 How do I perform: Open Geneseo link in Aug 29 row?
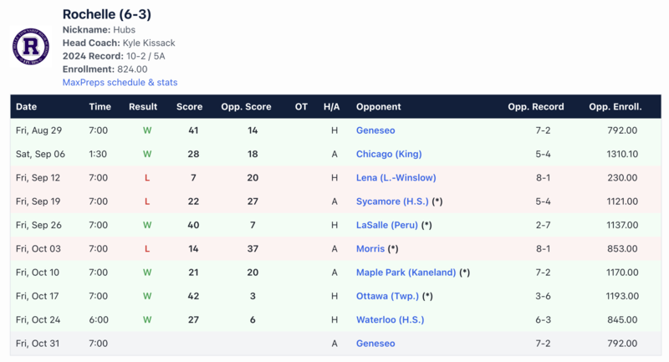point(375,130)
